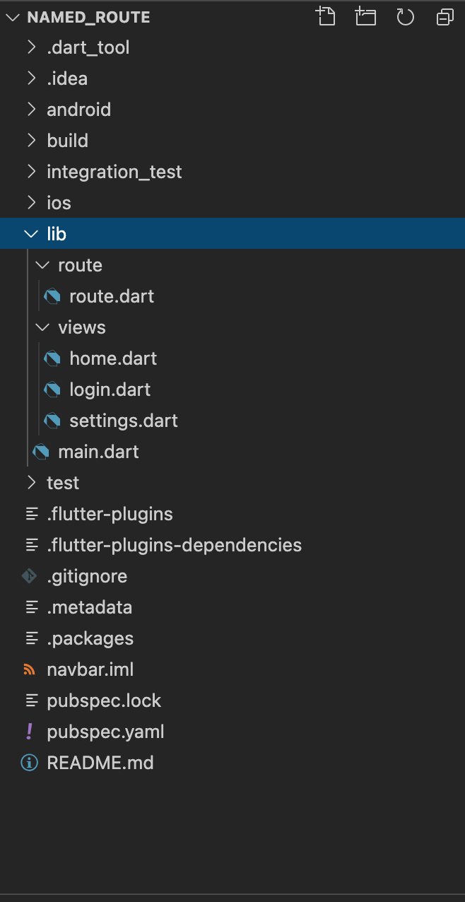
Task: Expand the android folder
Action: pyautogui.click(x=232, y=110)
